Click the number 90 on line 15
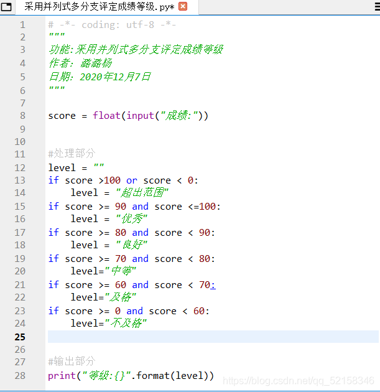 click(121, 207)
